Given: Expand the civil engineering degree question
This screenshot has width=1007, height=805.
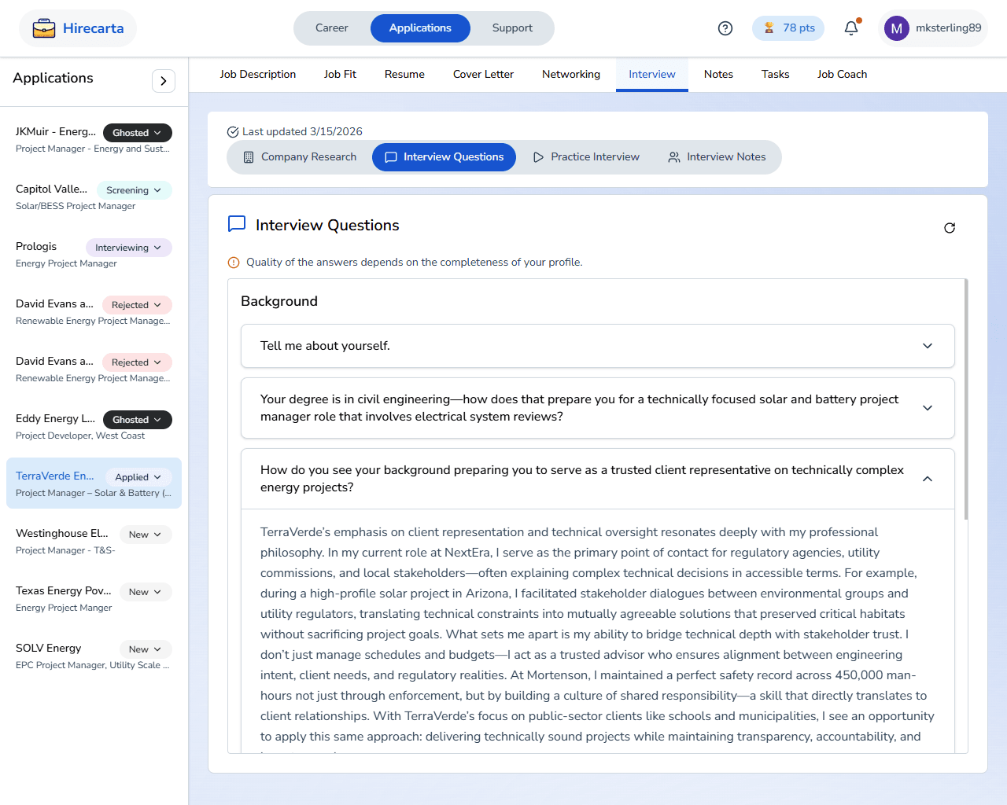Looking at the screenshot, I should (x=928, y=408).
